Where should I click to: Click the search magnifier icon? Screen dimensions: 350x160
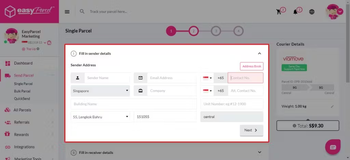pos(82,11)
